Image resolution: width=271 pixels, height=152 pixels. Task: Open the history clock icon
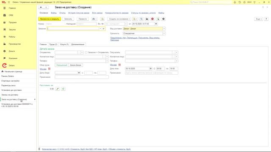240,2
